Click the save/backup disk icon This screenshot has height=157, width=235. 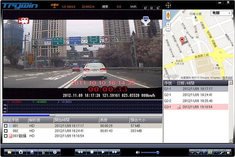[32, 152]
